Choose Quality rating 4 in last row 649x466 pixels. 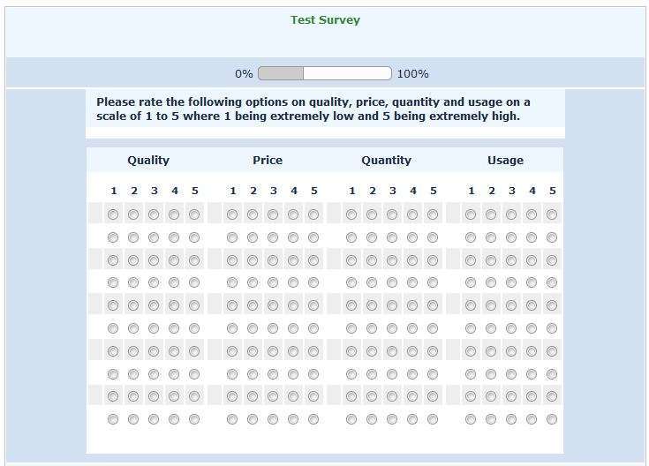click(x=174, y=419)
